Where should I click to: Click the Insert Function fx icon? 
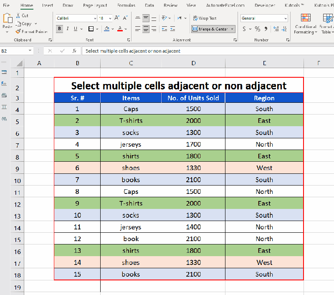(74, 50)
